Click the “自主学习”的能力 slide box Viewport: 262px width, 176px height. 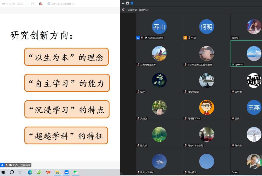click(x=67, y=83)
